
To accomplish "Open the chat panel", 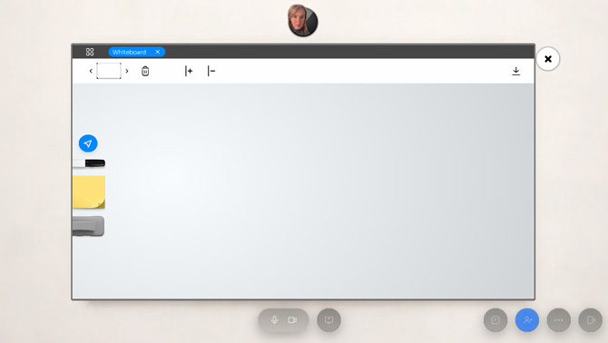I will [x=495, y=320].
